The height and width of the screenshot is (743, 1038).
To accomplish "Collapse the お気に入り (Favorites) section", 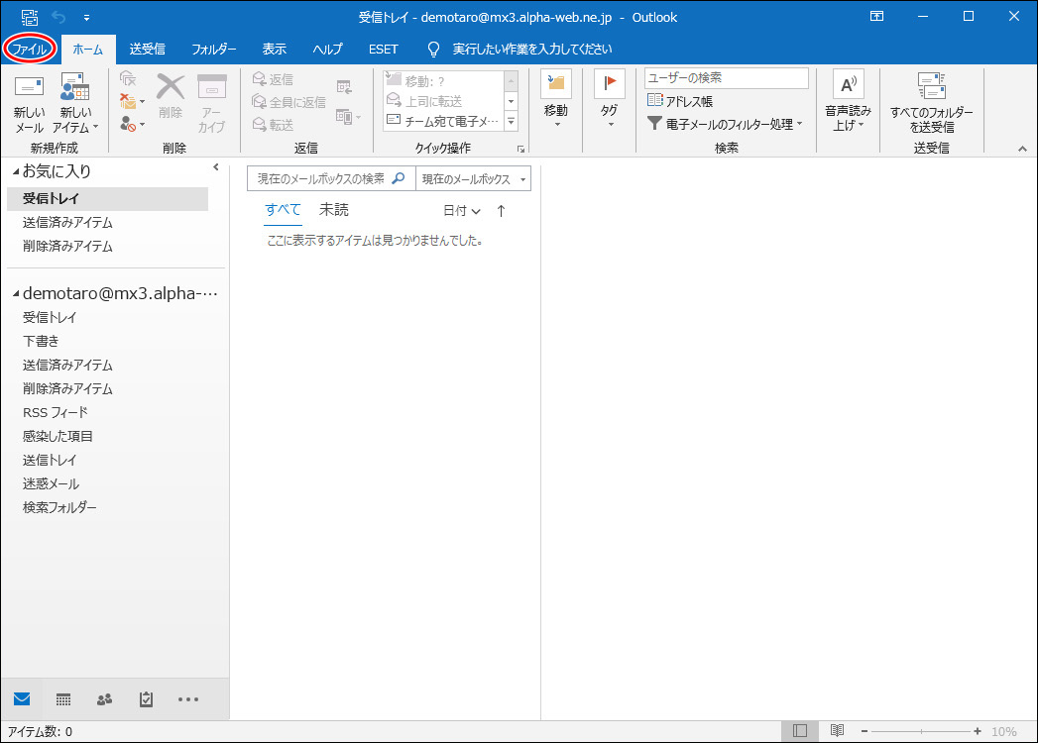I will point(16,172).
